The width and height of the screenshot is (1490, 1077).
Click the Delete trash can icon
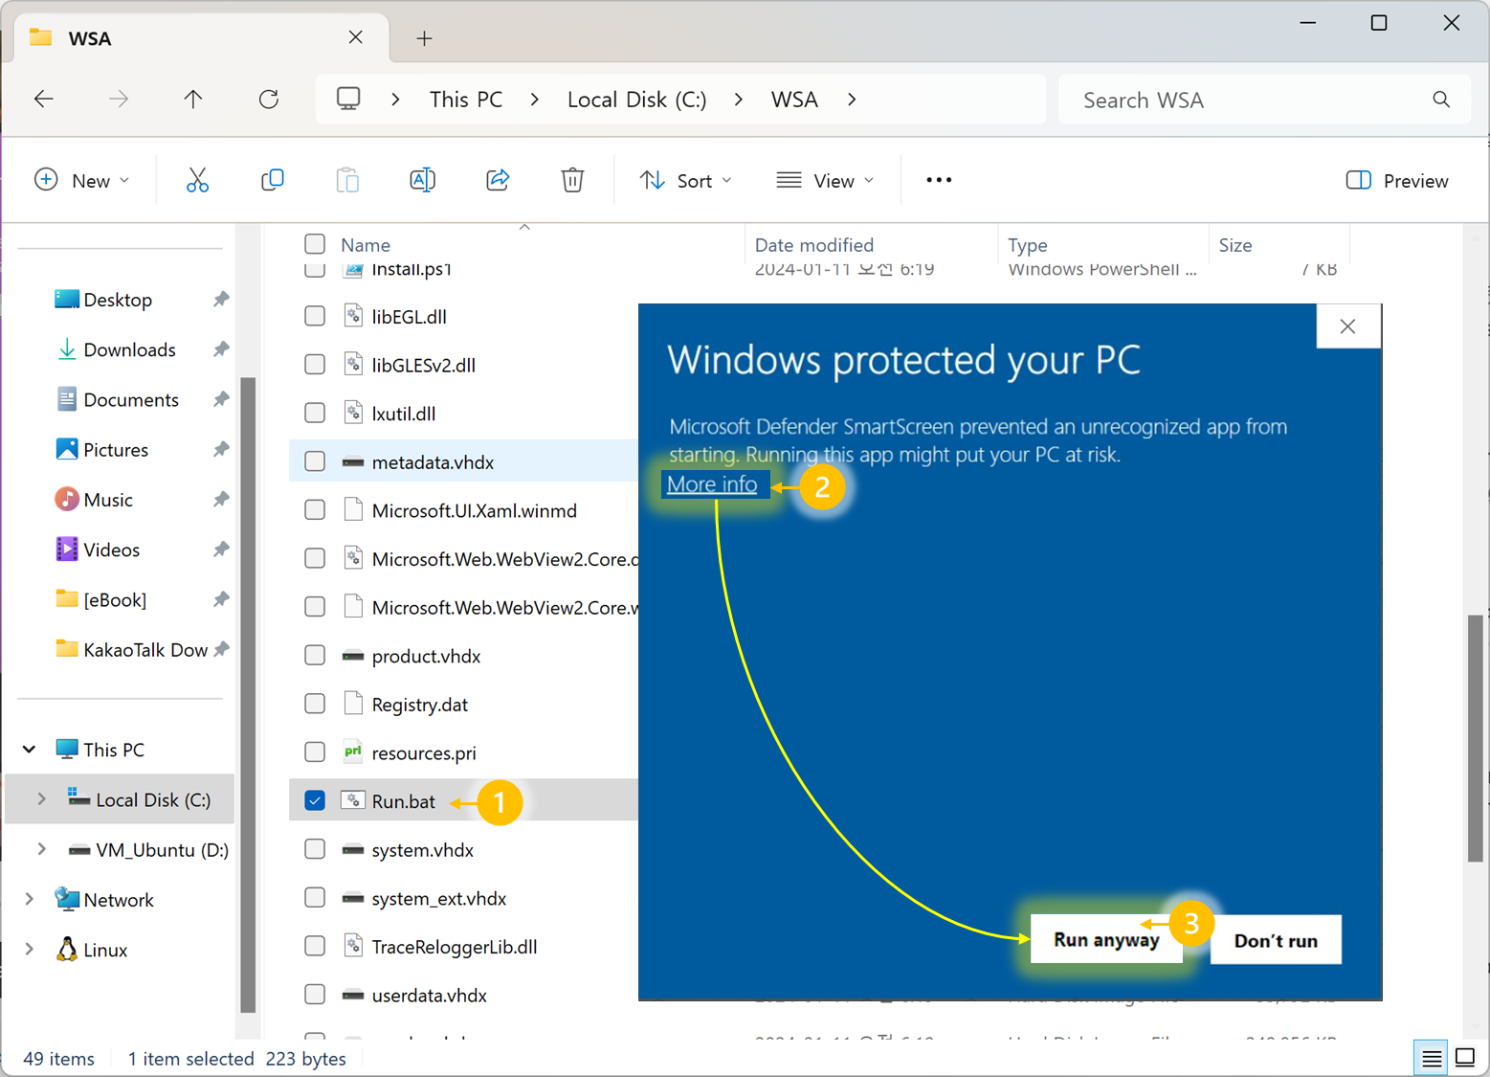click(572, 180)
